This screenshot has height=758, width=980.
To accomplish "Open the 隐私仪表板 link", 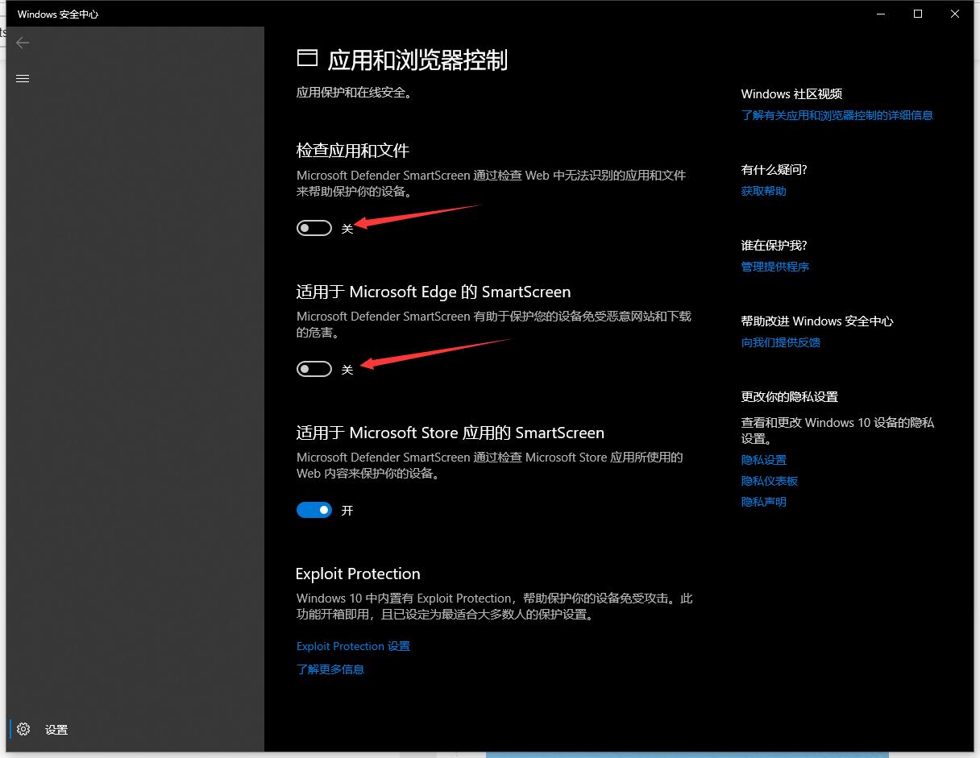I will (769, 481).
